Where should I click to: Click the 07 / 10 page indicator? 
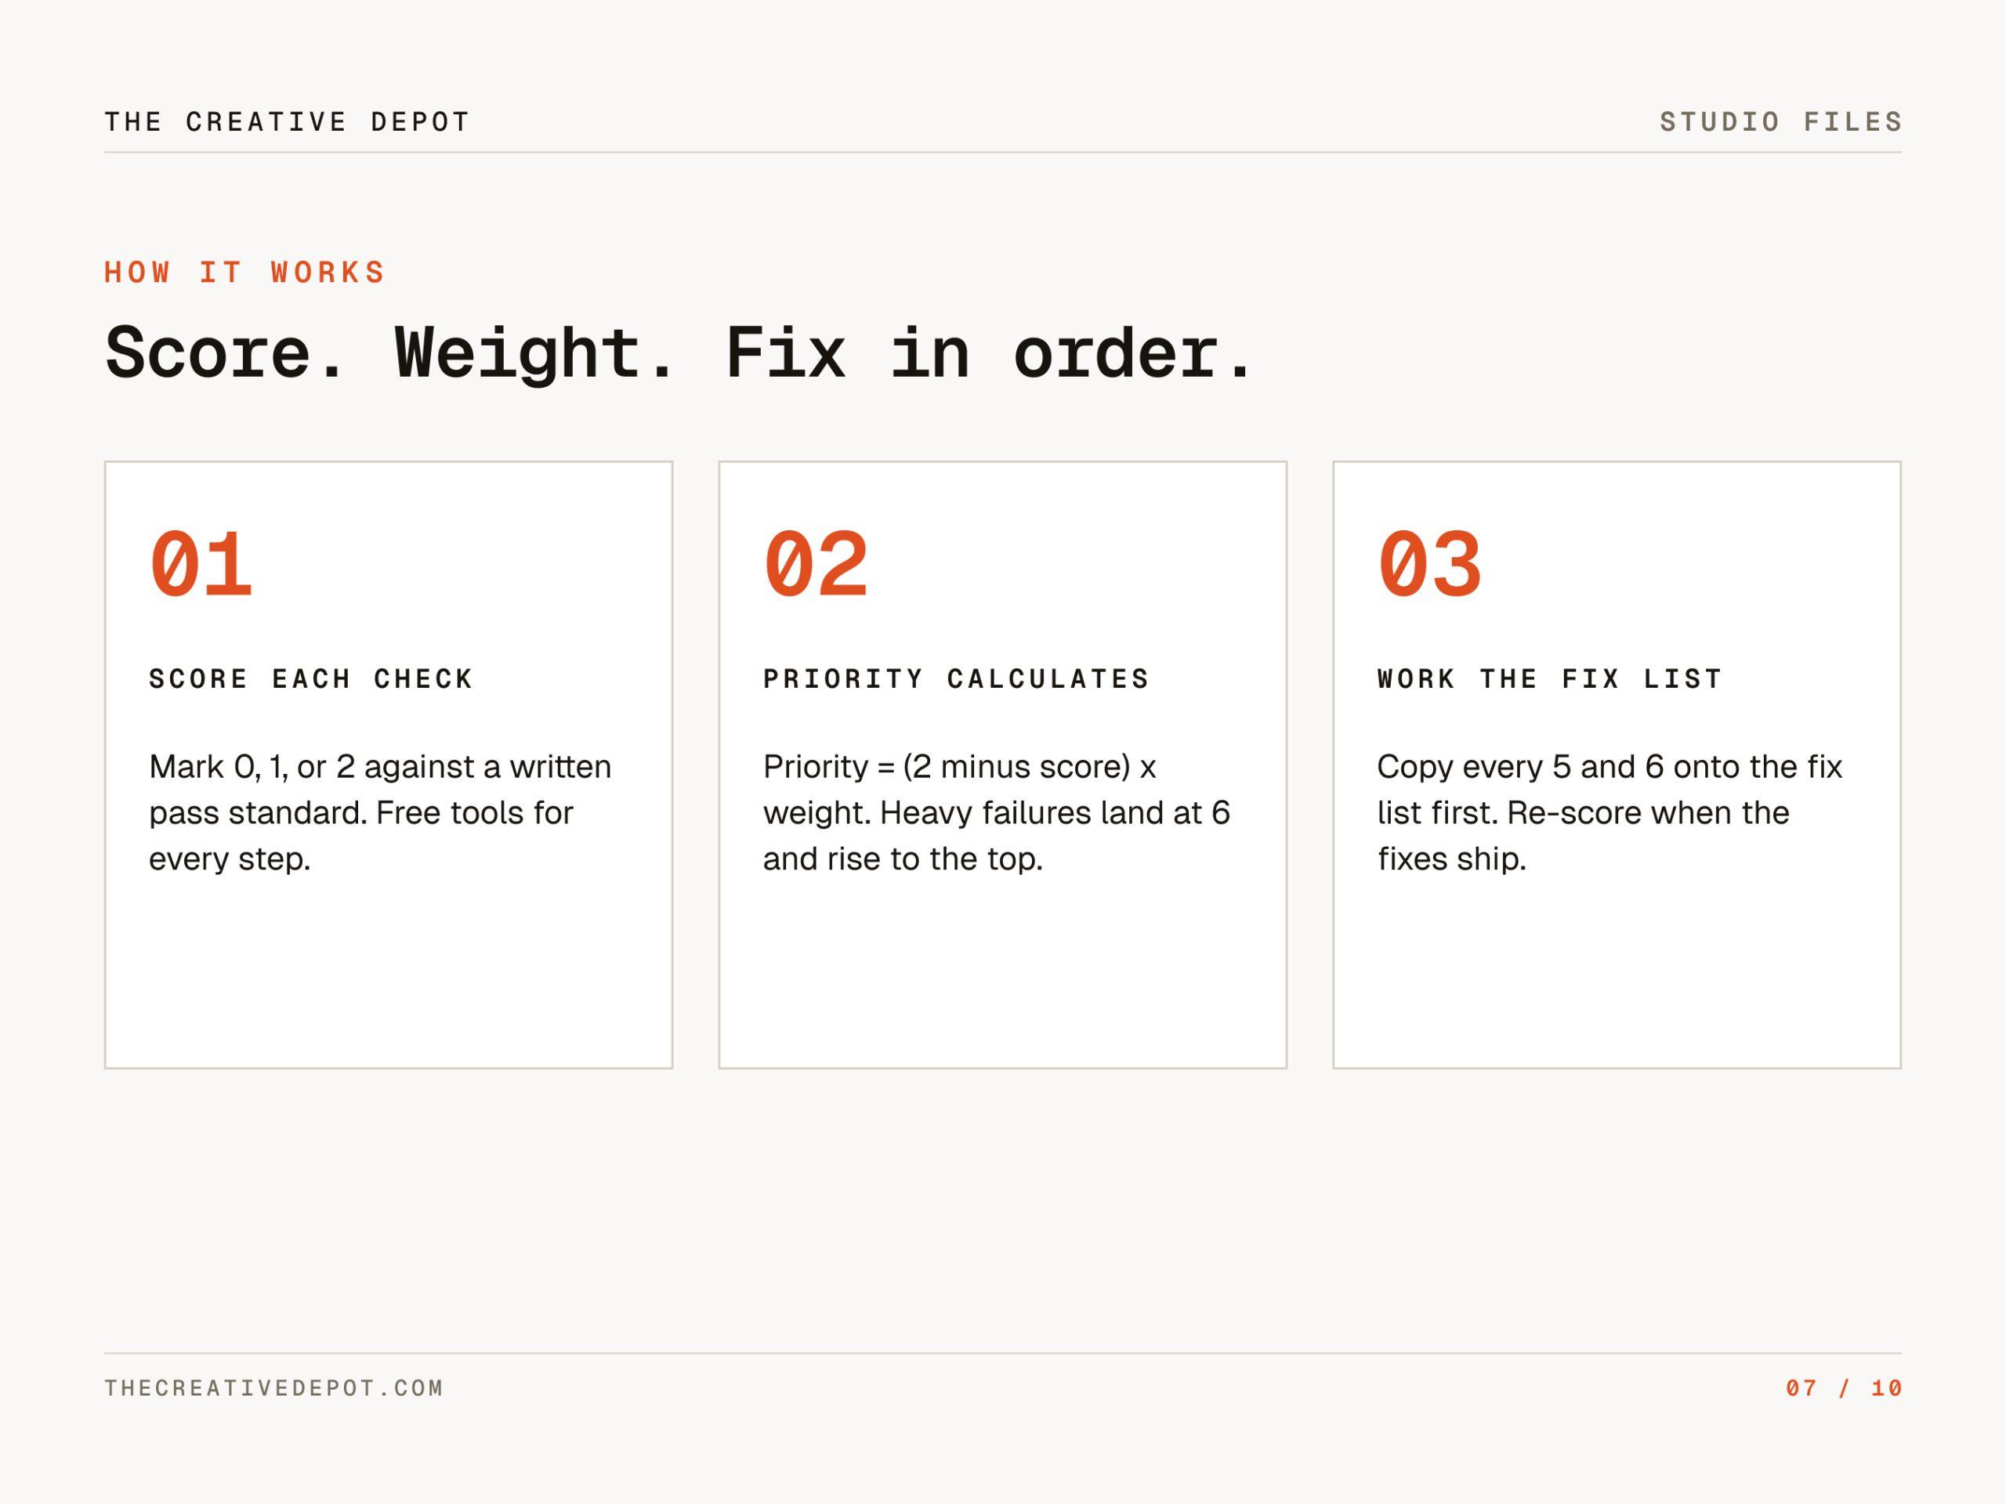[1844, 1388]
